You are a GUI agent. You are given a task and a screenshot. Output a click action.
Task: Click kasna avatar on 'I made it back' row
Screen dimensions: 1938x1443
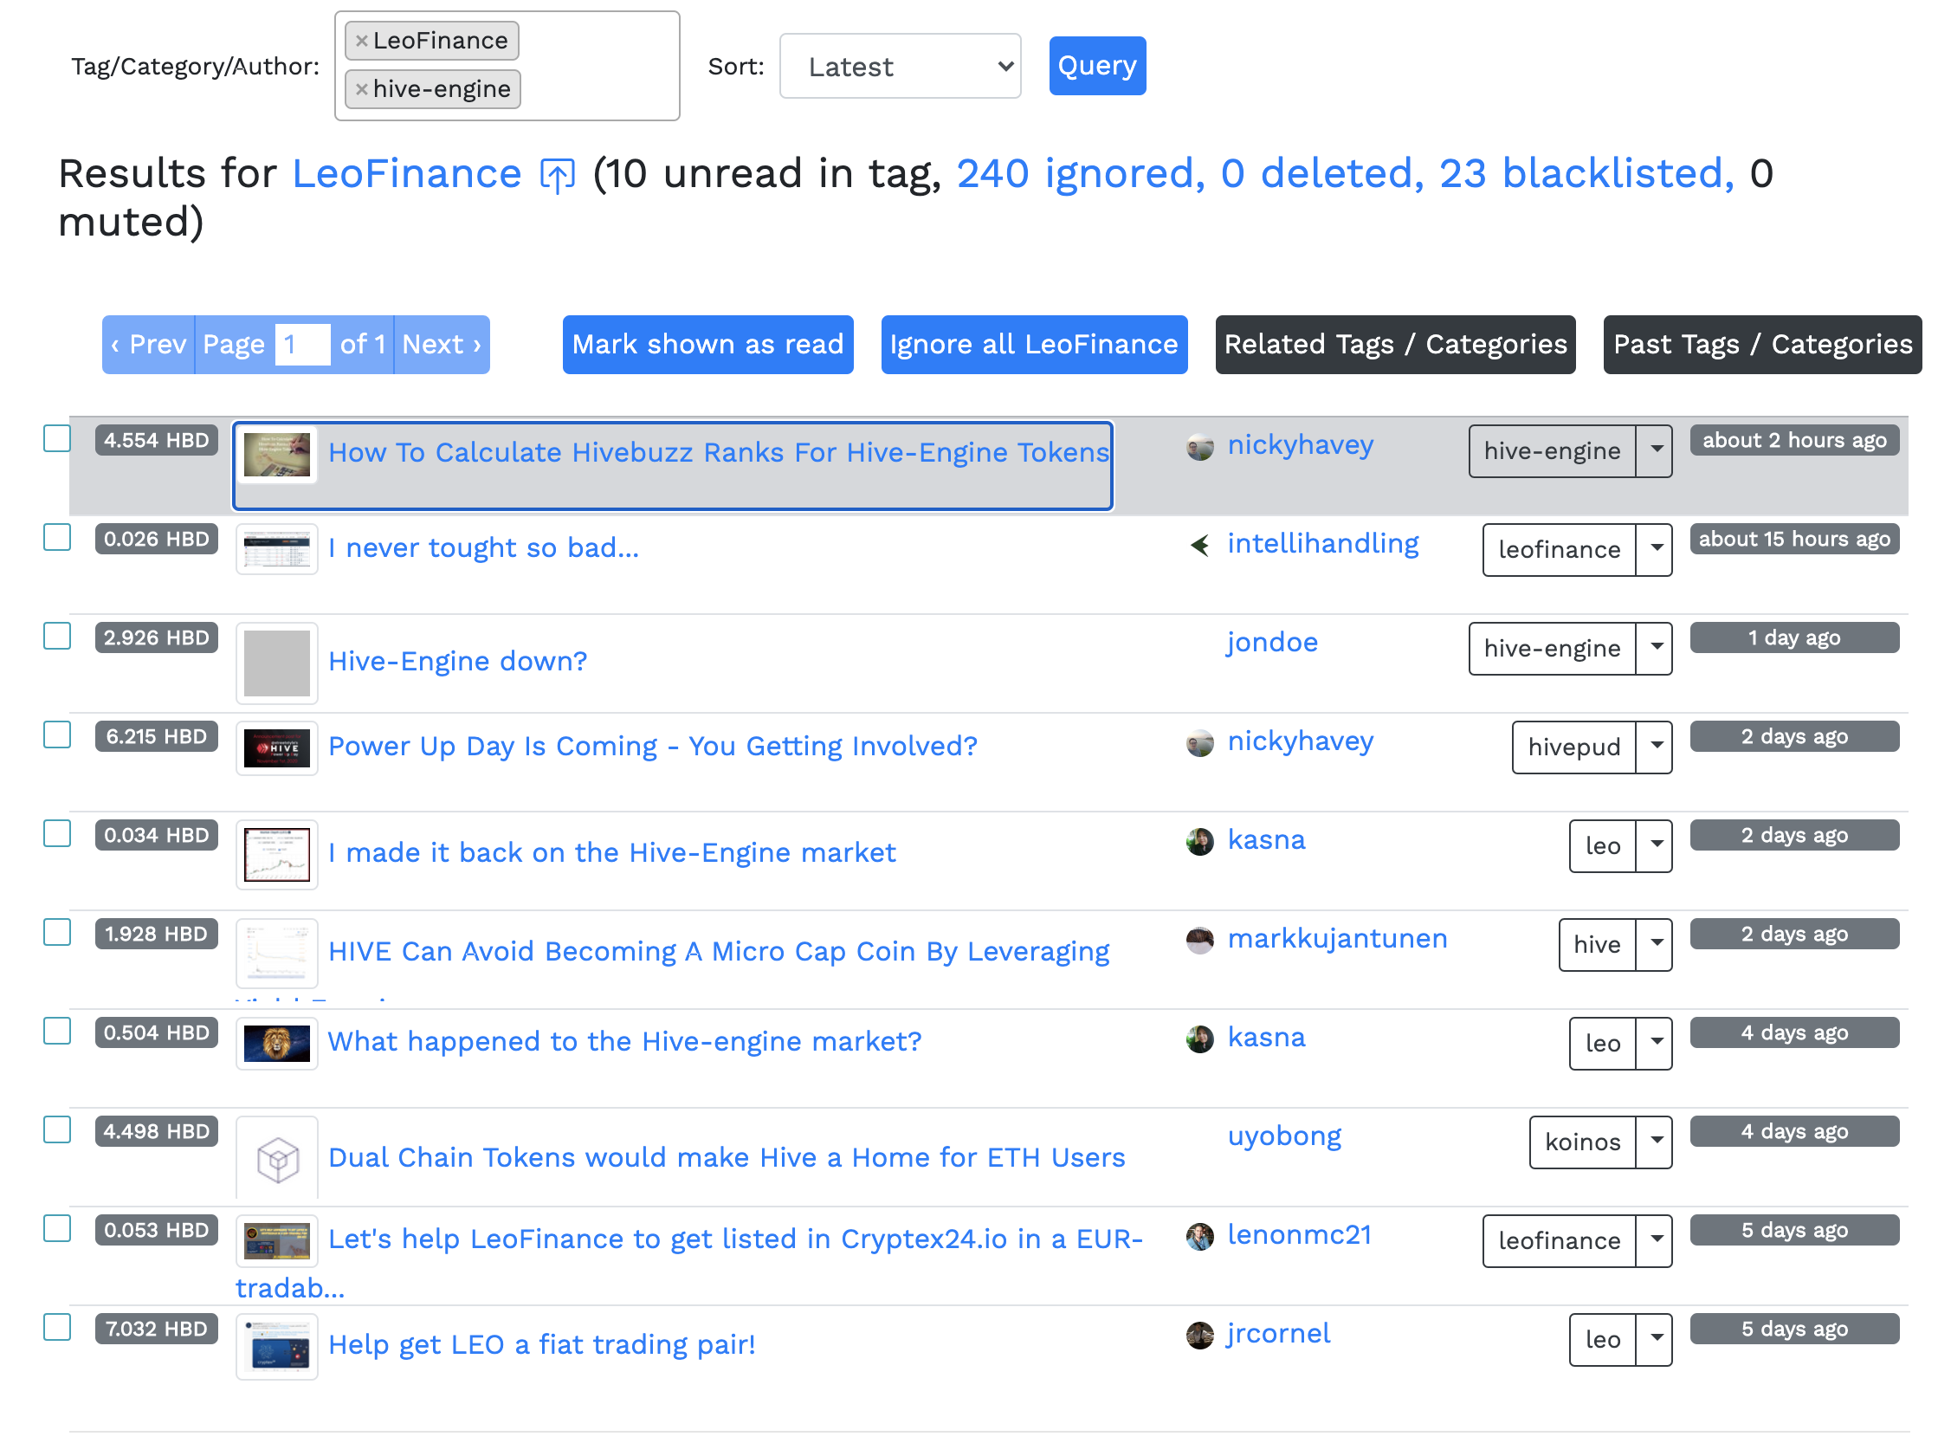coord(1199,841)
